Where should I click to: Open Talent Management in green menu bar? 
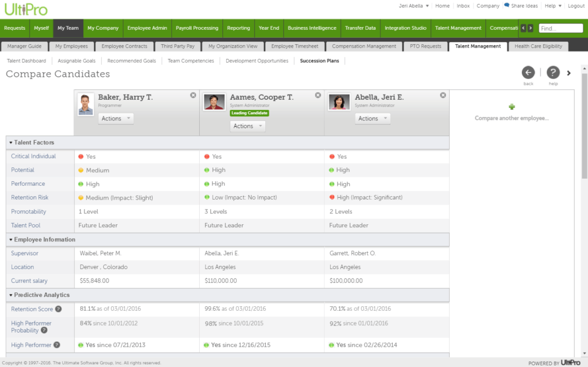click(458, 28)
